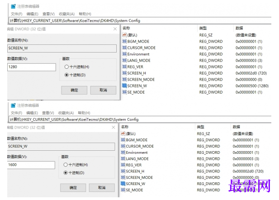Viewport: 279px width, 200px height.
Task: Click the (默认) string icon in lower window
Action: click(x=123, y=133)
